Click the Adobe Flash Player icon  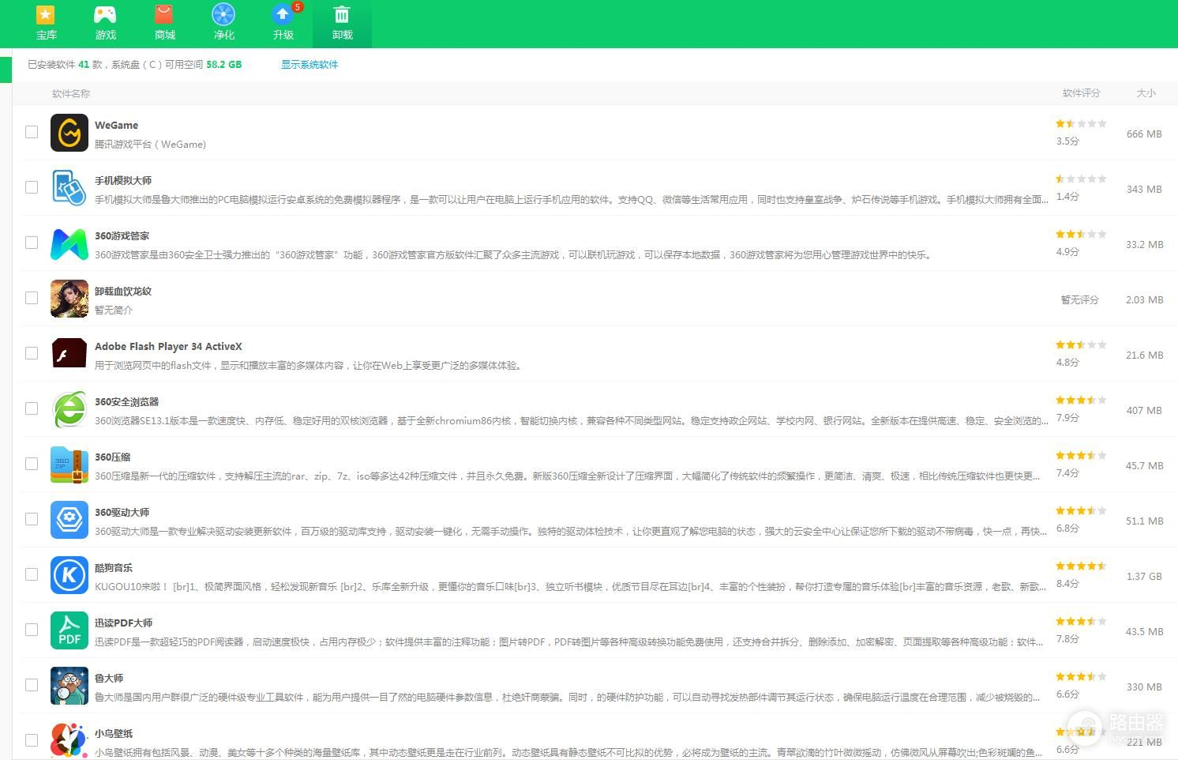pos(69,354)
